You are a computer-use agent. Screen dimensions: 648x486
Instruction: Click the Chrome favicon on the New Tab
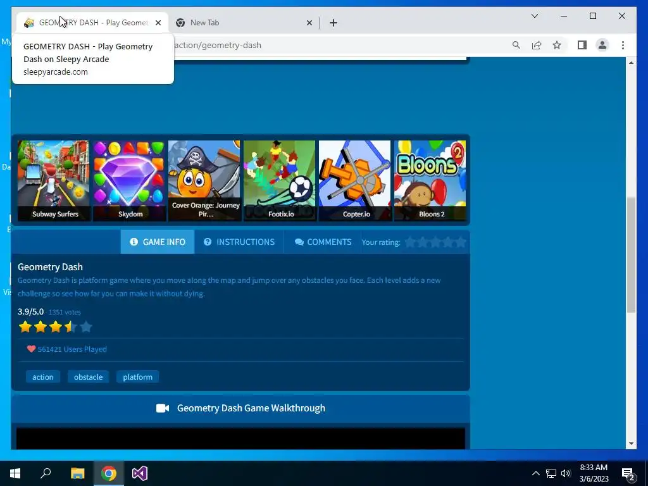point(180,23)
